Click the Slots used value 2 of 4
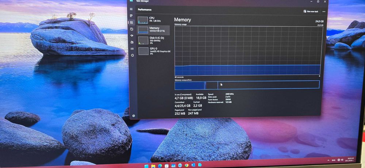Screen dimensions: 365x168 coord(228,97)
